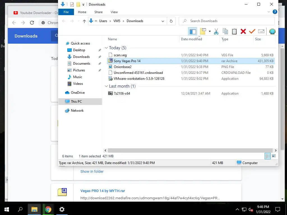Open the File menu tab

coord(66,12)
